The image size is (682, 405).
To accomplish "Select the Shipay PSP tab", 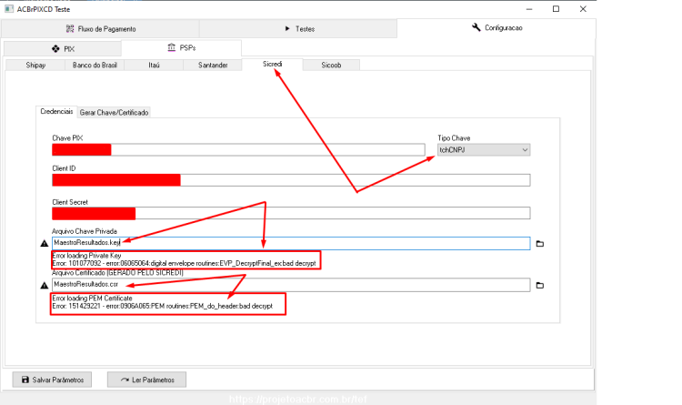I will pos(35,65).
